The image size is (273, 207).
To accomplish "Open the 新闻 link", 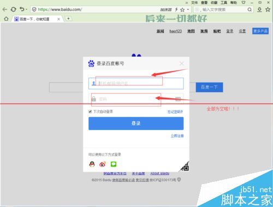I will (161, 31).
